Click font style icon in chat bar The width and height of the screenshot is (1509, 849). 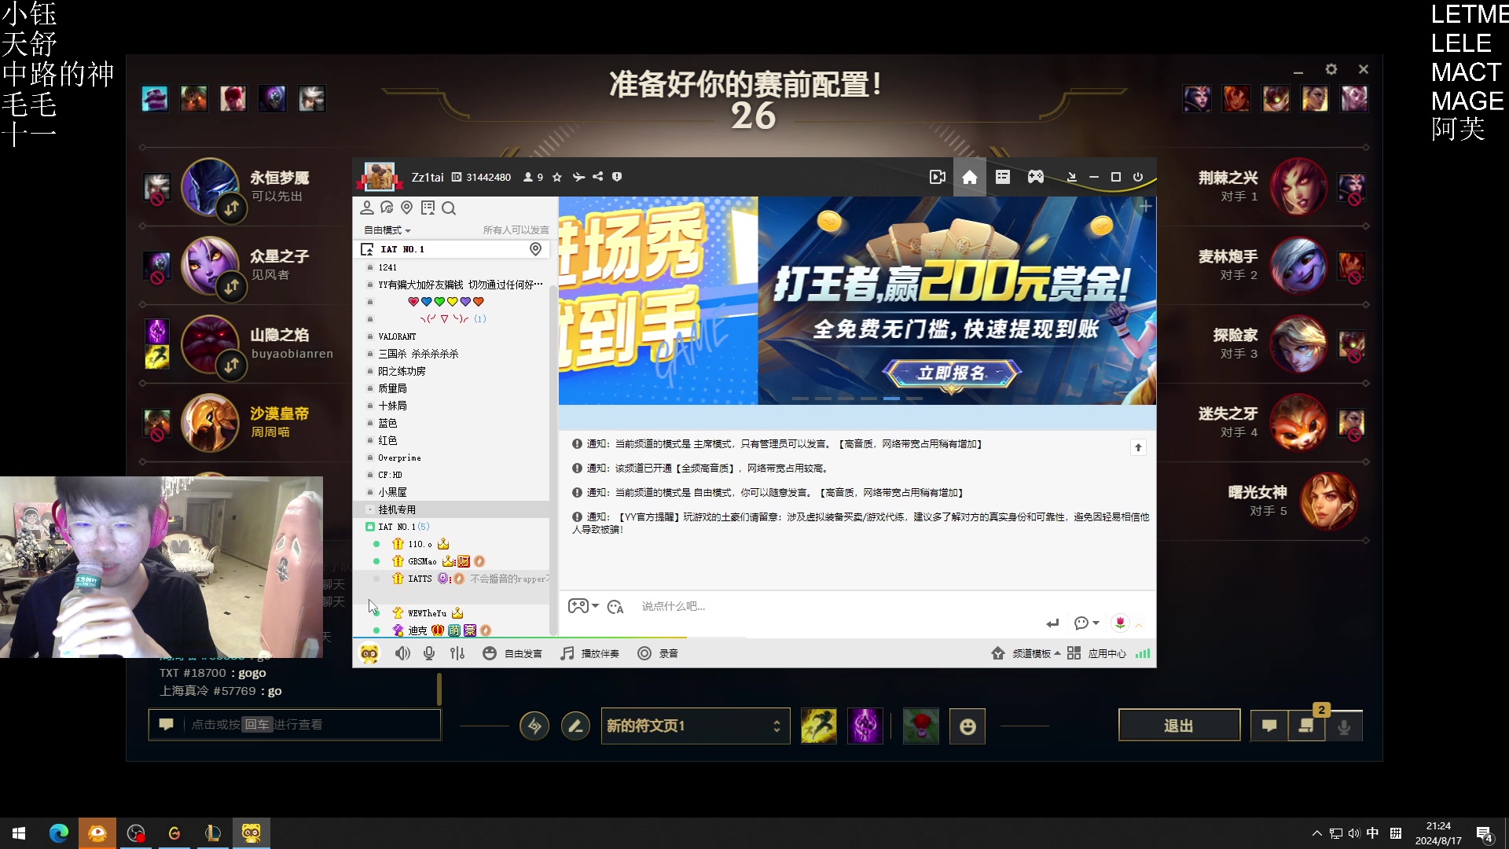click(x=615, y=607)
